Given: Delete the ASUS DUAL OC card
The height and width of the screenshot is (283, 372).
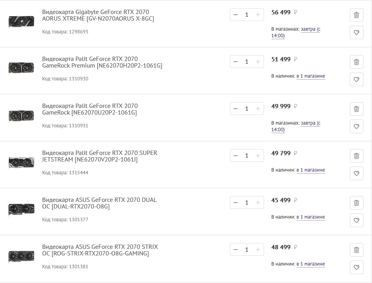Looking at the screenshot, I should pyautogui.click(x=356, y=203).
